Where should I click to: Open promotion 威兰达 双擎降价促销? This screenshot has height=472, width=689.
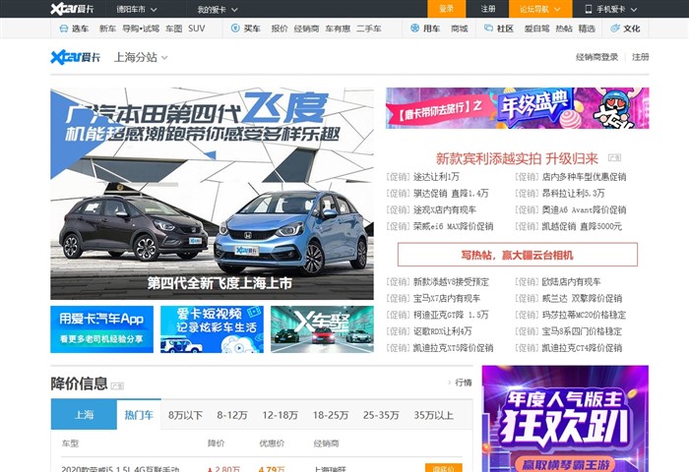[x=582, y=299]
